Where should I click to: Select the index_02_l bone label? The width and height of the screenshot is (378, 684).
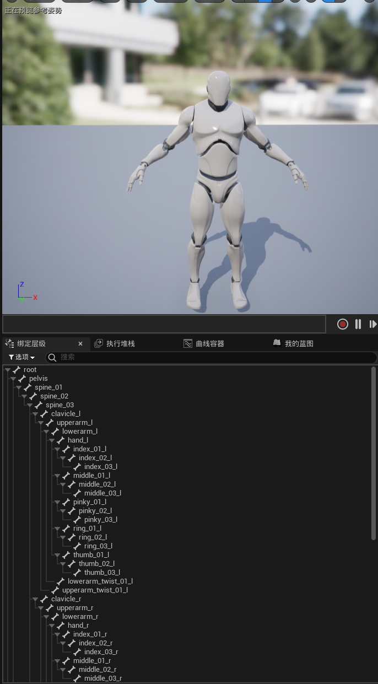click(x=95, y=458)
